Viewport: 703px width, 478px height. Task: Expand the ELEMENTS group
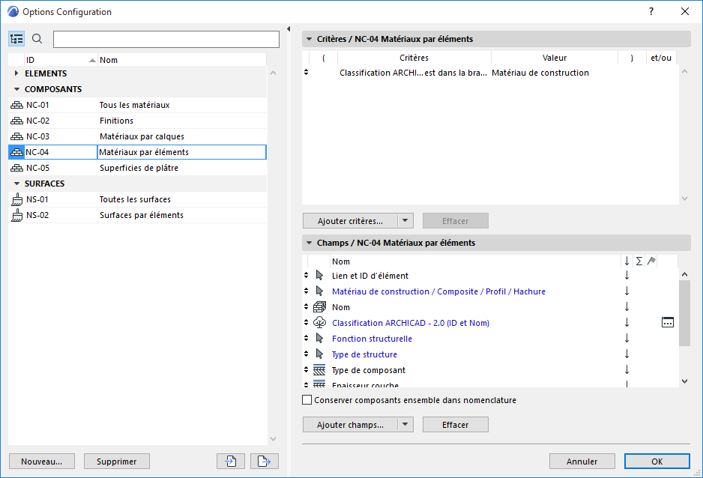click(16, 73)
